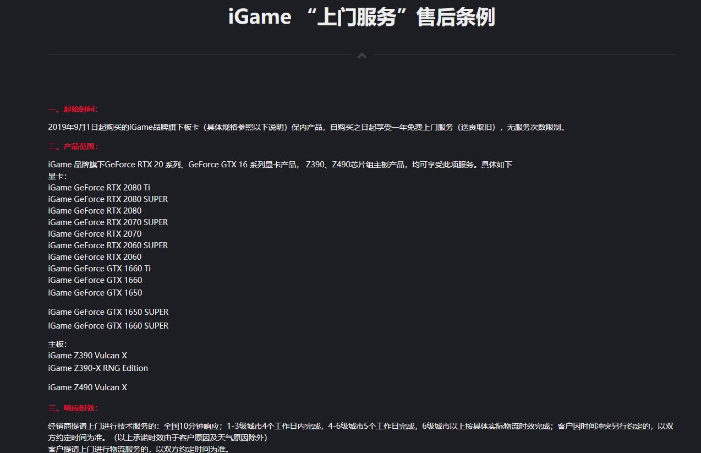Viewport: 701px width, 453px height.
Task: Click the "iGame Z490 Vulcan X" motherboard entry
Action: click(87, 387)
